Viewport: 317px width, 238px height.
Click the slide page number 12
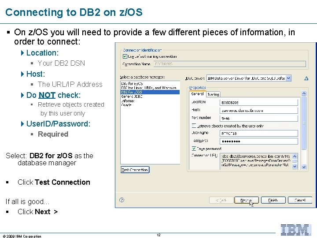pyautogui.click(x=158, y=235)
